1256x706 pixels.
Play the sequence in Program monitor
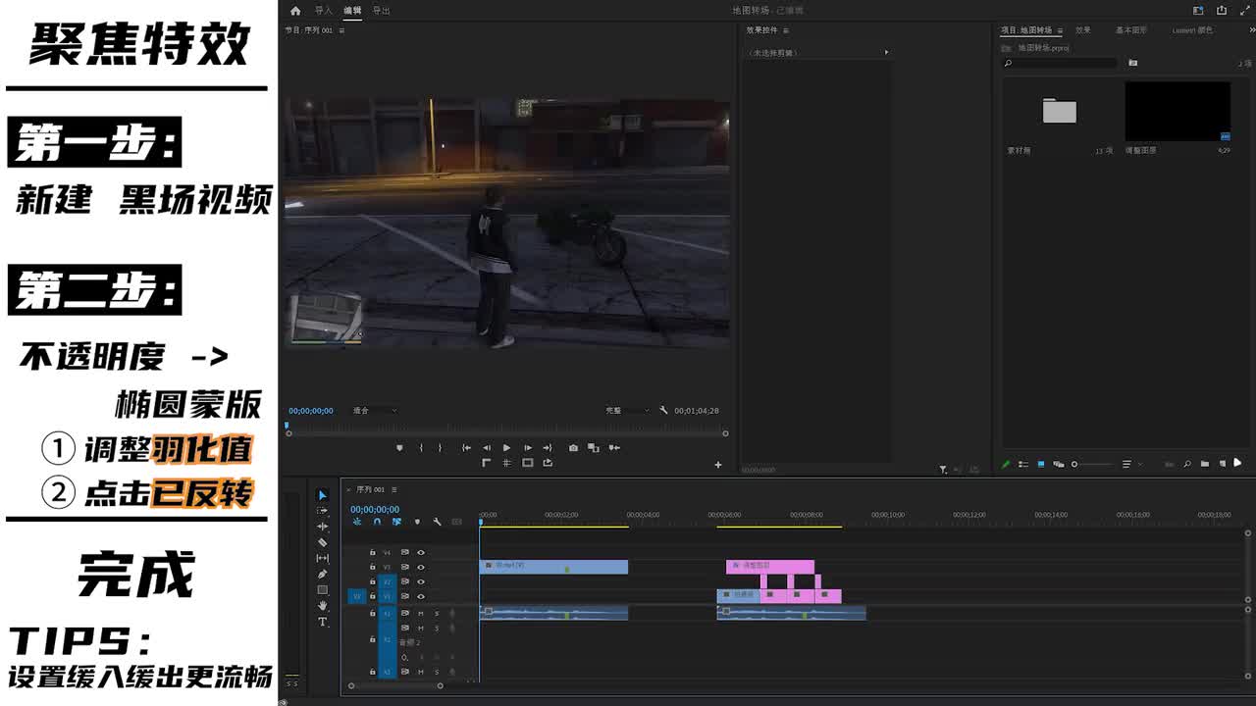pos(506,448)
